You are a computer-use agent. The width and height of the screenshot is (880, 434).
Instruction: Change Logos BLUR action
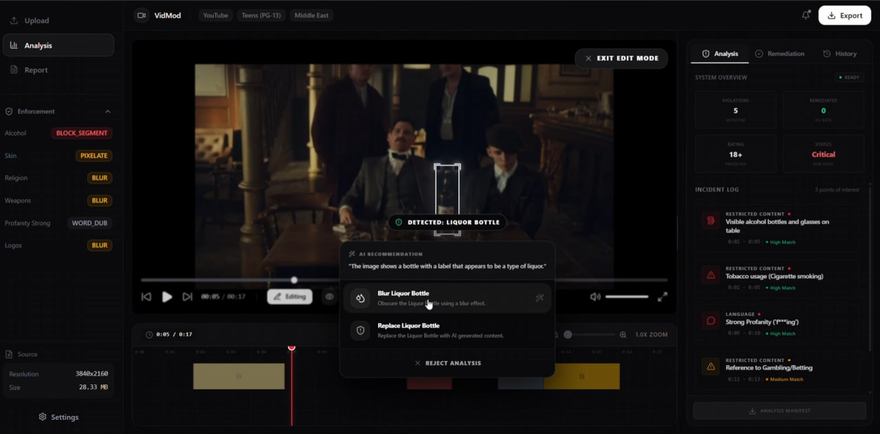click(100, 246)
